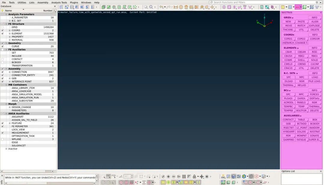Expand the PROPERTY tree node

(x=10, y=37)
